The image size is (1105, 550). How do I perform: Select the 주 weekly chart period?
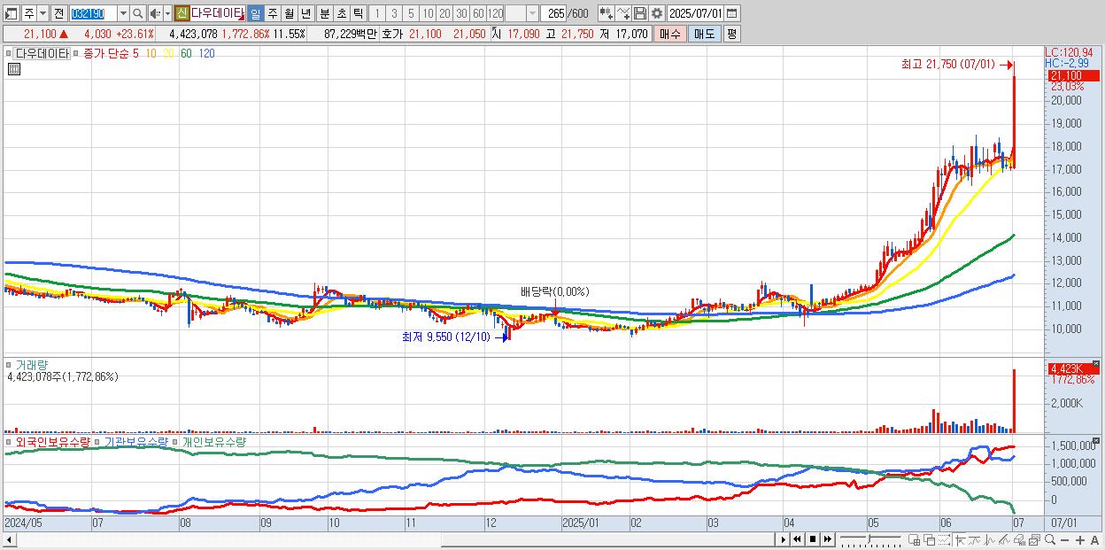(x=272, y=13)
